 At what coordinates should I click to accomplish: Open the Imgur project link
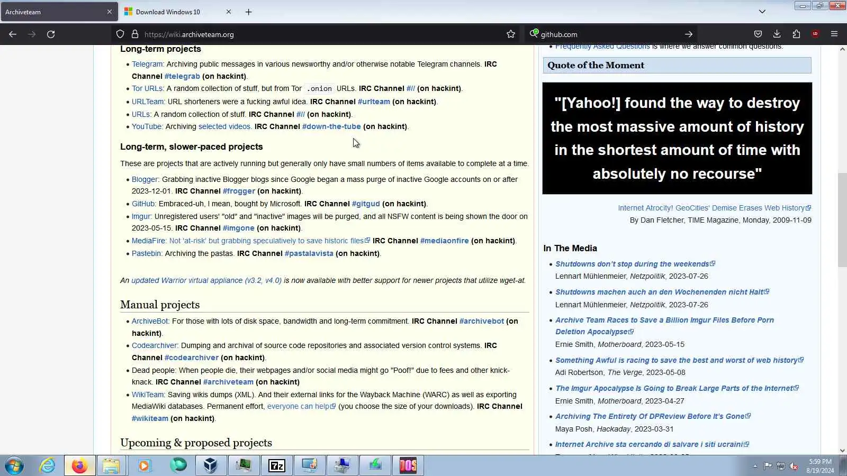[x=141, y=216]
